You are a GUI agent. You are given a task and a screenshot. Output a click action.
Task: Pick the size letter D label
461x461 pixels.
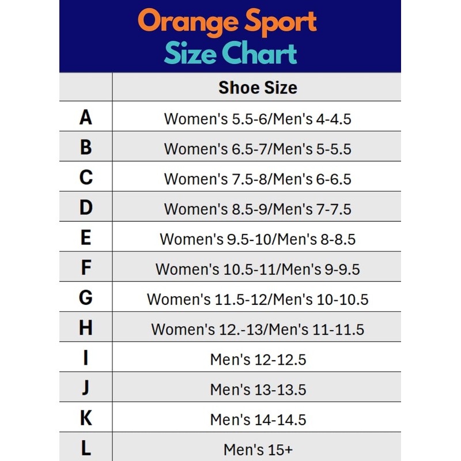click(x=86, y=207)
